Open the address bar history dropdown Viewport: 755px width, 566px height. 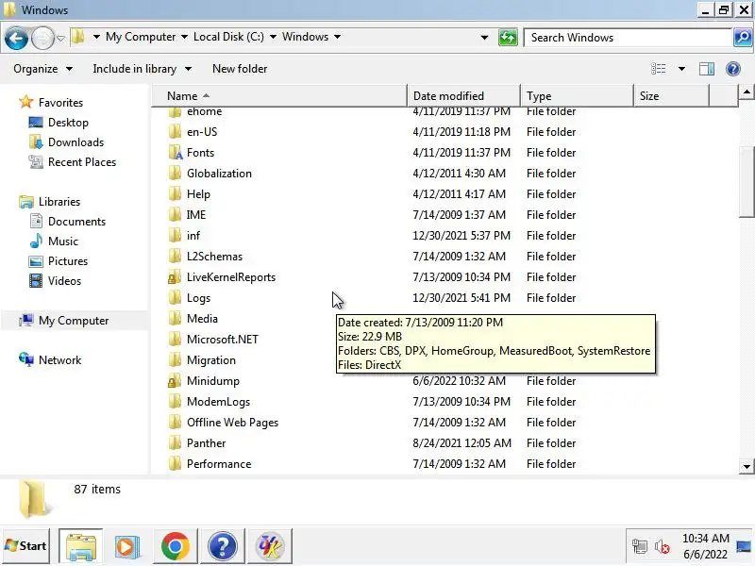coord(484,38)
